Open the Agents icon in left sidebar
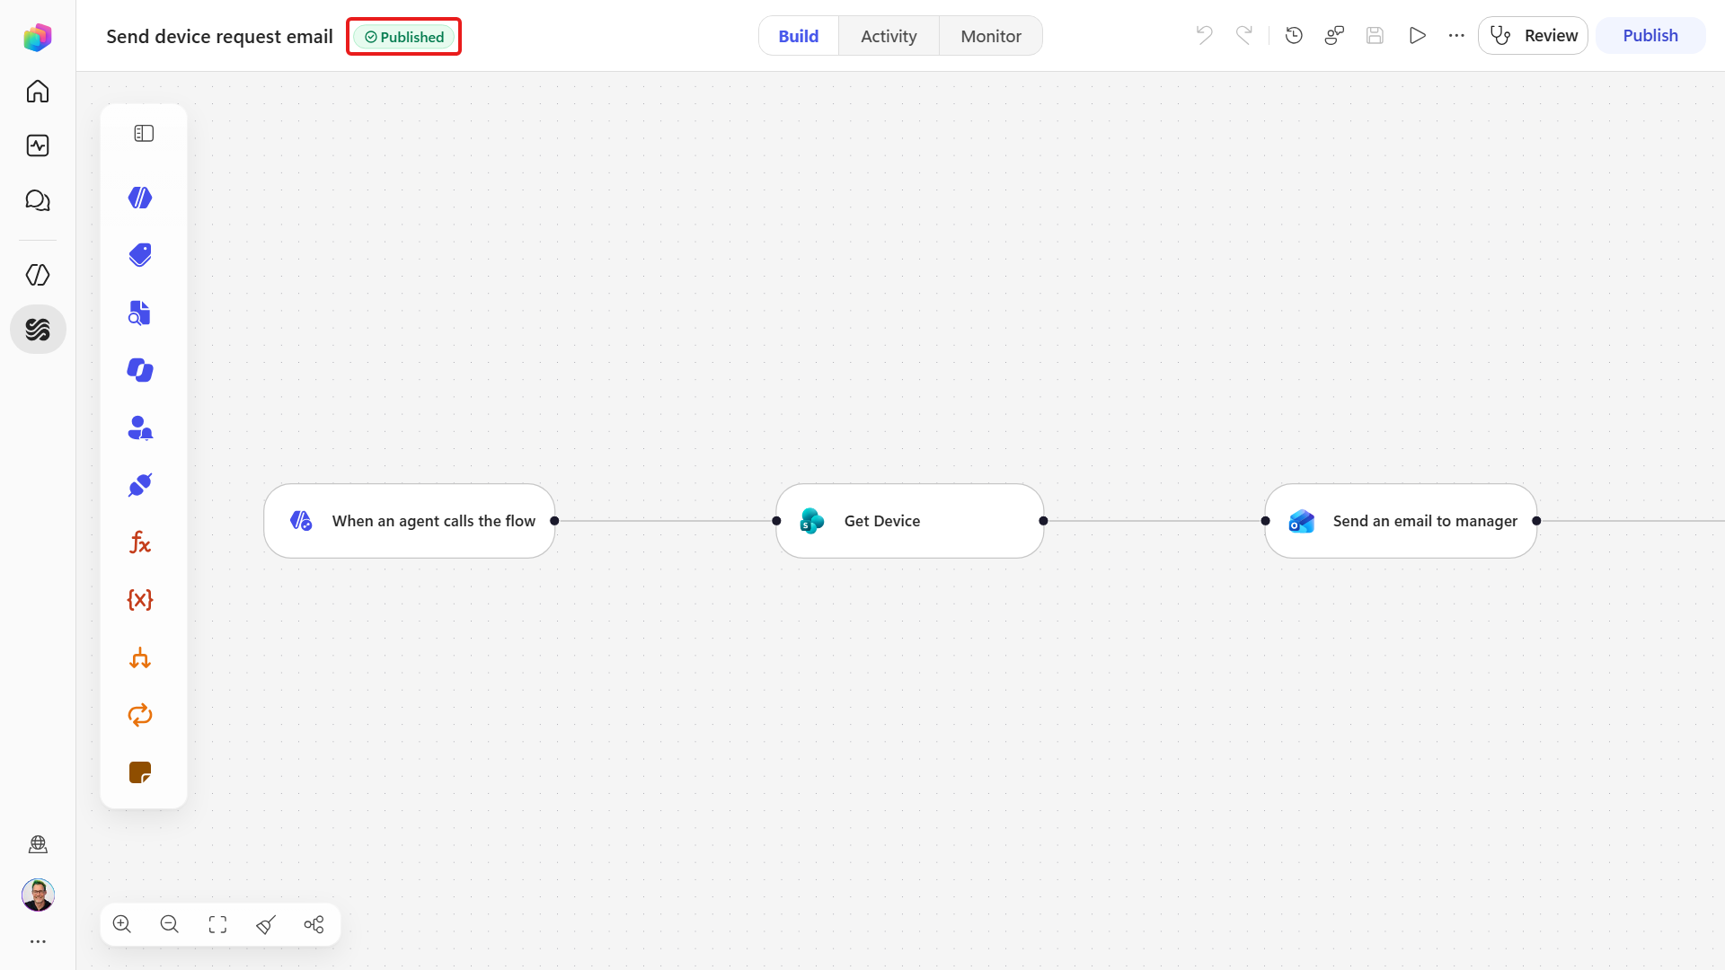Image resolution: width=1725 pixels, height=970 pixels. [38, 275]
